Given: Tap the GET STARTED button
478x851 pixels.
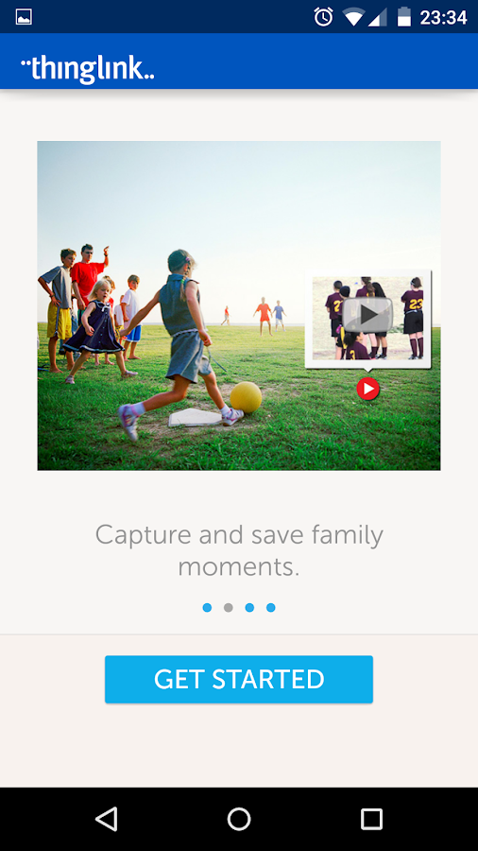Looking at the screenshot, I should [x=238, y=679].
